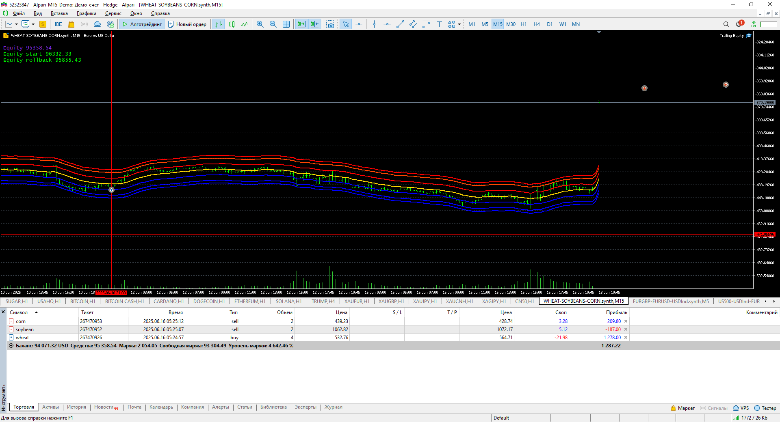Image resolution: width=780 pixels, height=422 pixels.
Task: Open the chart type dropdown arrow
Action: click(x=16, y=24)
